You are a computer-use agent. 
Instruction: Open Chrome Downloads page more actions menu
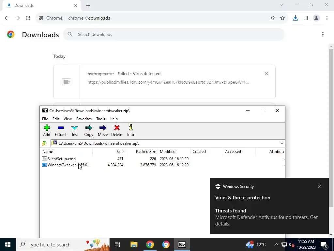(323, 34)
